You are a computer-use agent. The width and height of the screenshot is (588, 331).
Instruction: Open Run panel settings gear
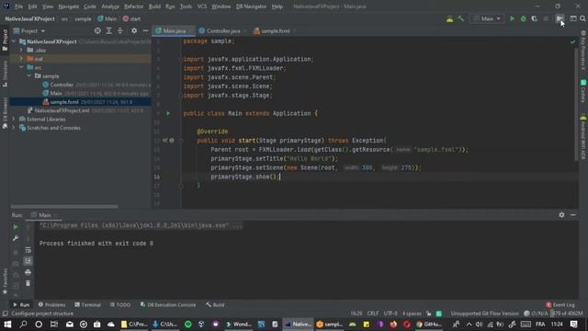point(561,215)
